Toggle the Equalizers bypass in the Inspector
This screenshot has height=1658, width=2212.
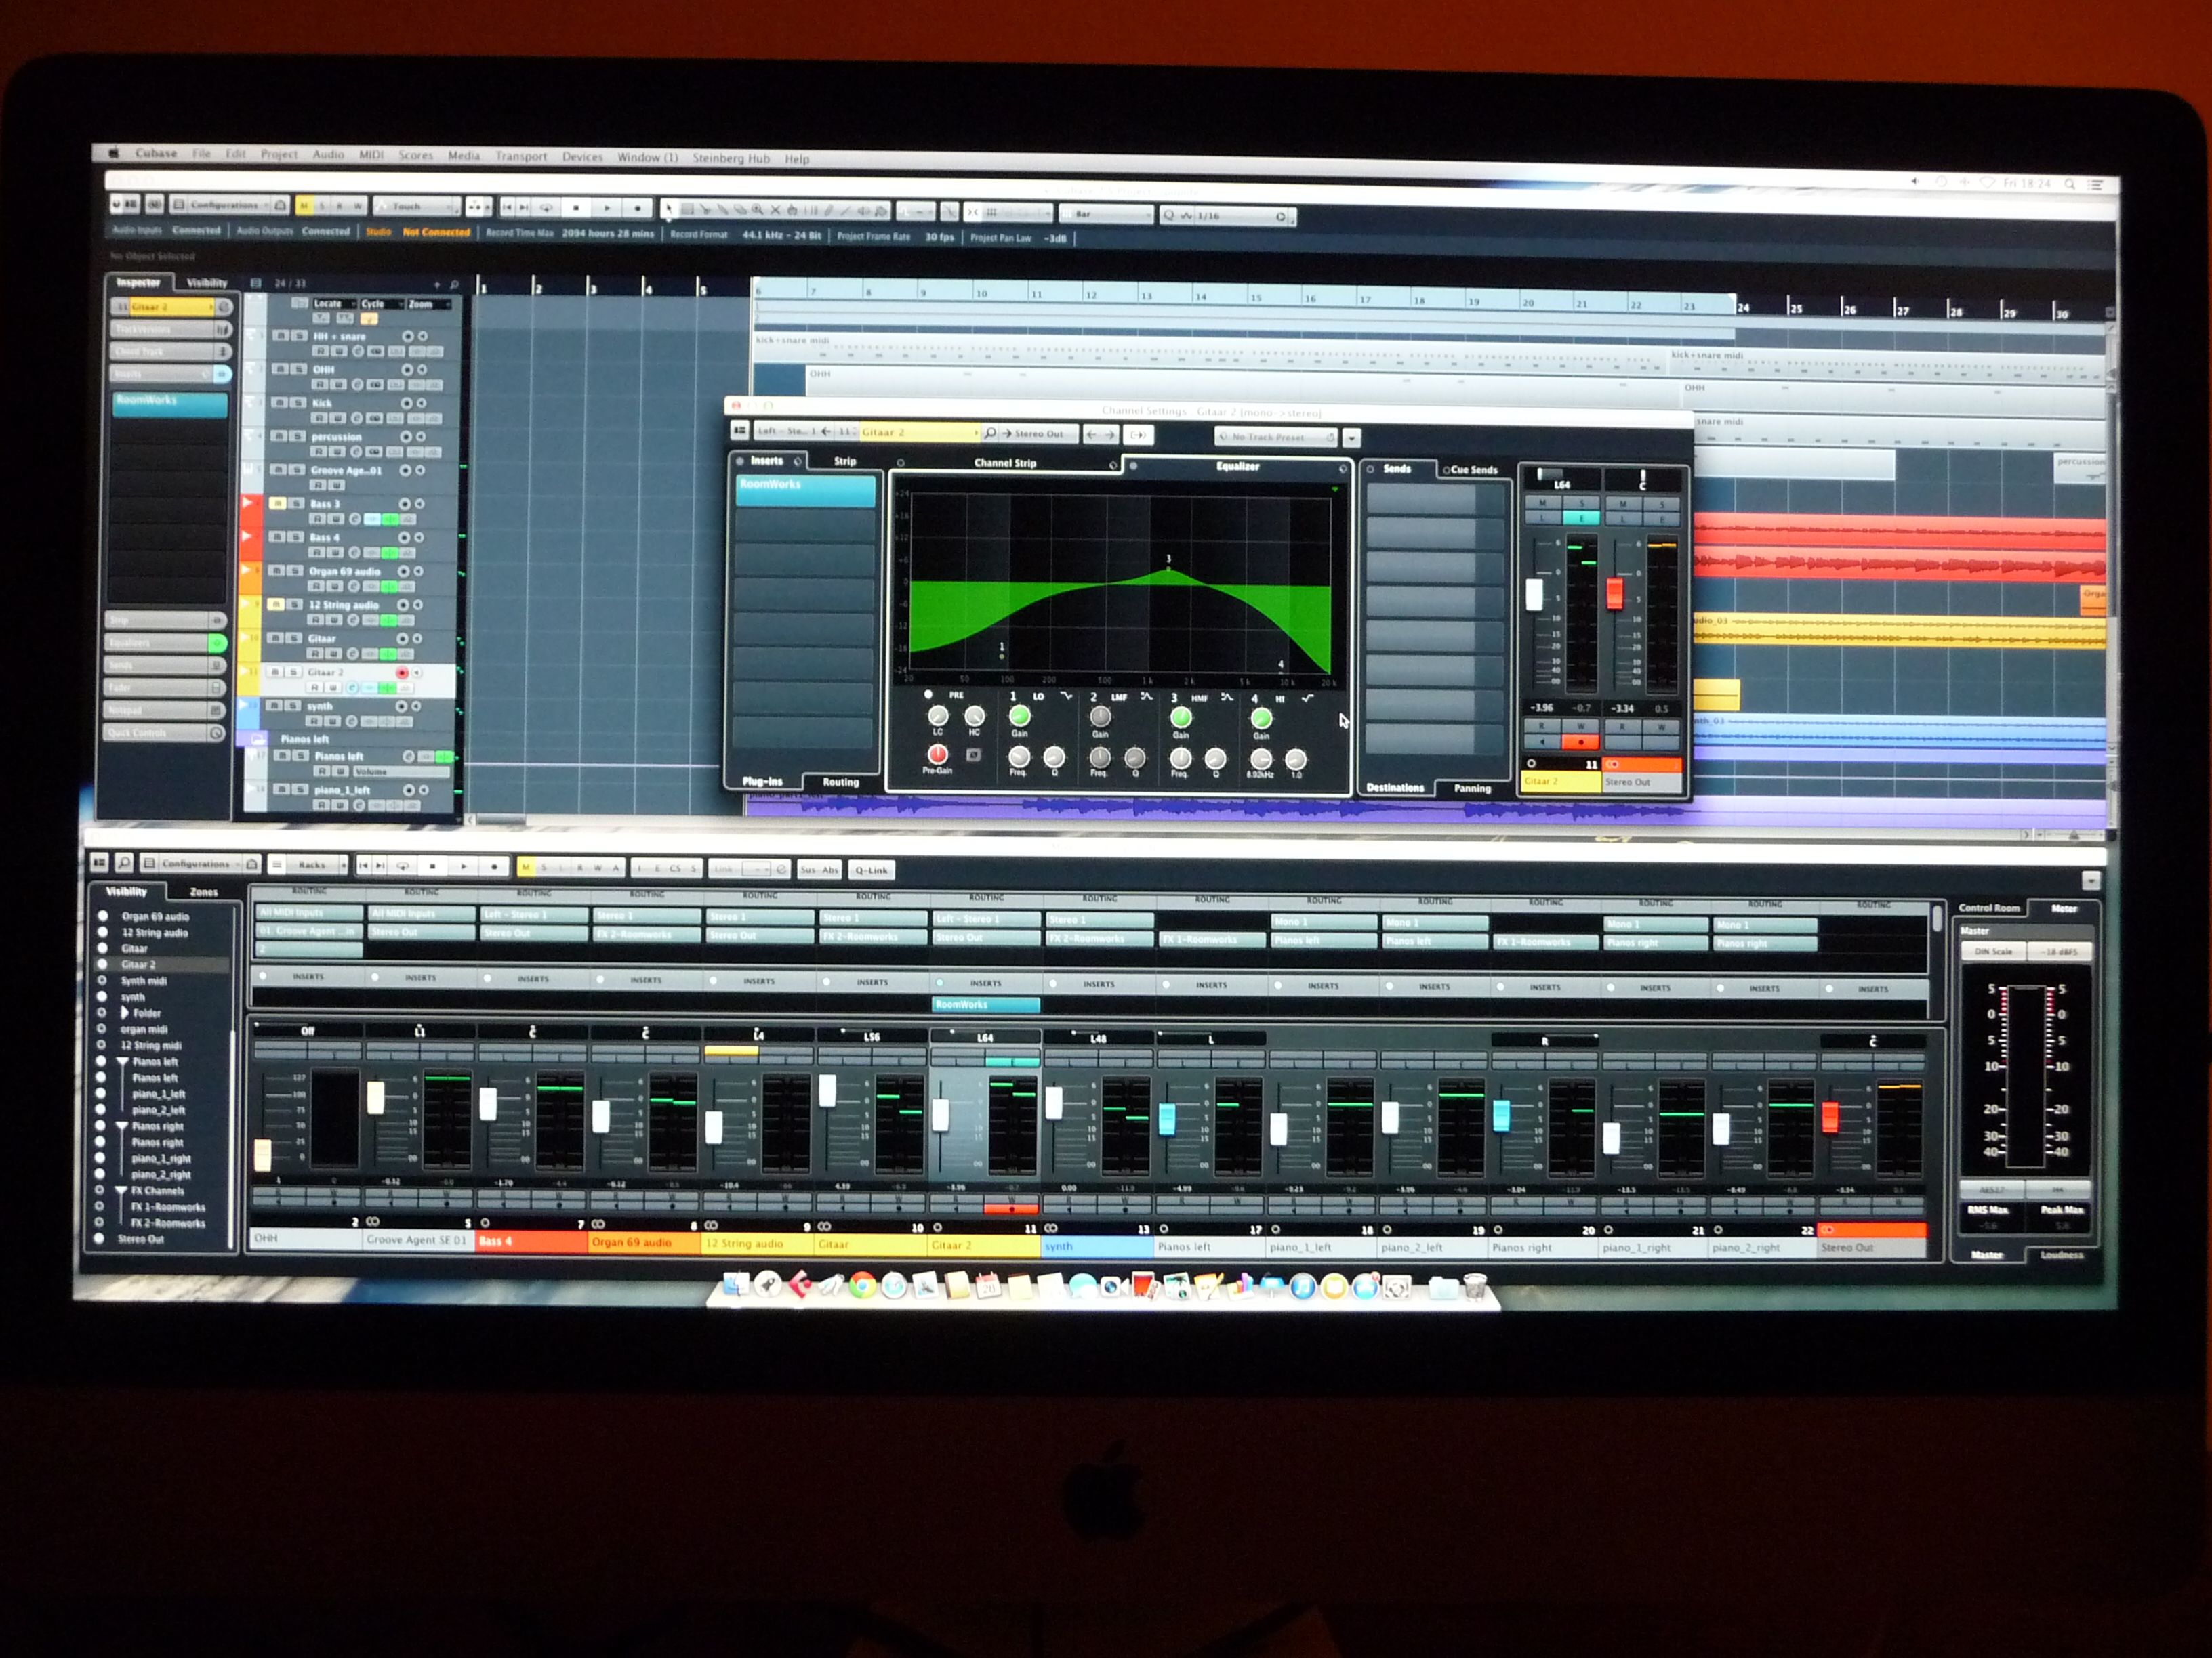click(x=217, y=643)
